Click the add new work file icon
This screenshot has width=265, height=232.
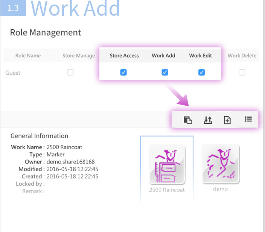click(227, 120)
